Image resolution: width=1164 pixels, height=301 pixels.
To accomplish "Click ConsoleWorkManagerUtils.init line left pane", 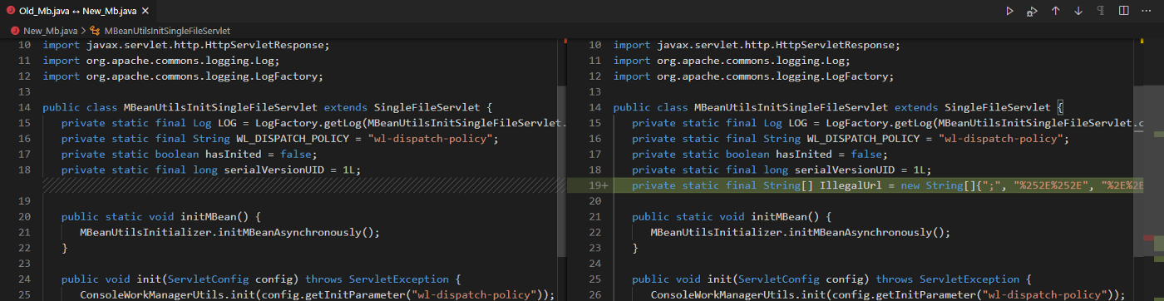I will click(317, 294).
